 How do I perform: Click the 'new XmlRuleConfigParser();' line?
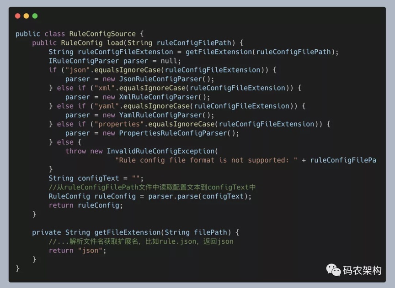point(138,97)
